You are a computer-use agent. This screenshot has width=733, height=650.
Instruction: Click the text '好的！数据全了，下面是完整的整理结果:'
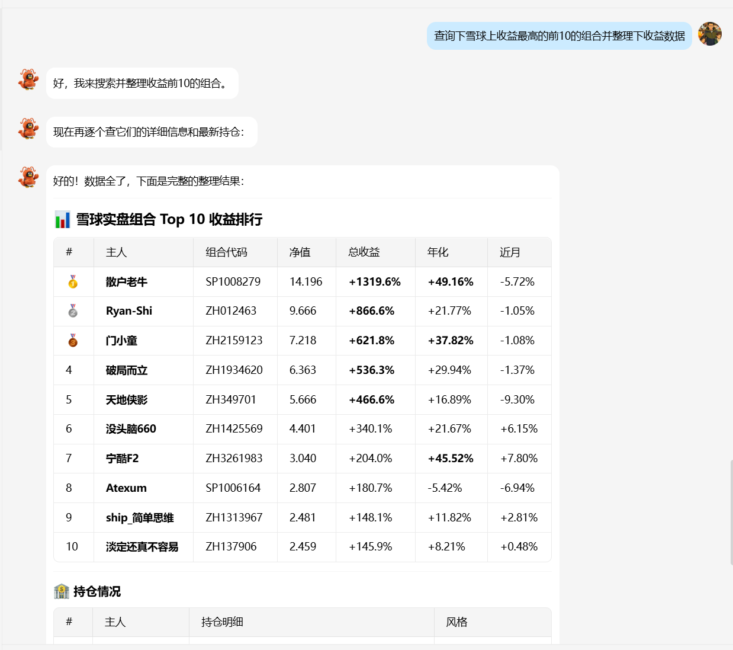[149, 181]
